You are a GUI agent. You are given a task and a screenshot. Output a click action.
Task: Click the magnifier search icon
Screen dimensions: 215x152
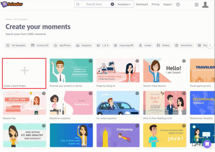point(78,4)
